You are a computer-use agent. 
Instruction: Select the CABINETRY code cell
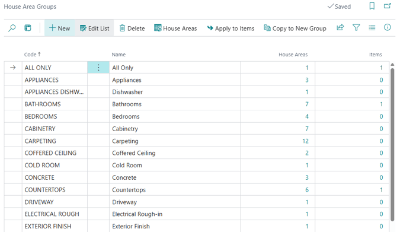(55, 129)
